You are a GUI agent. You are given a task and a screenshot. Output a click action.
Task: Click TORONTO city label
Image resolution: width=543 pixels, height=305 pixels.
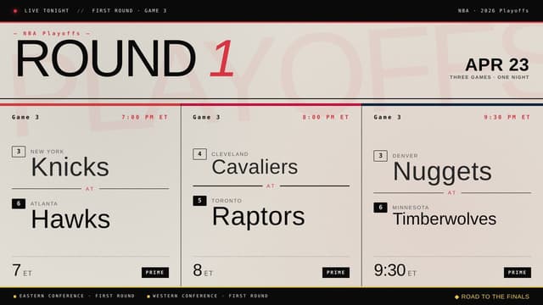(227, 201)
